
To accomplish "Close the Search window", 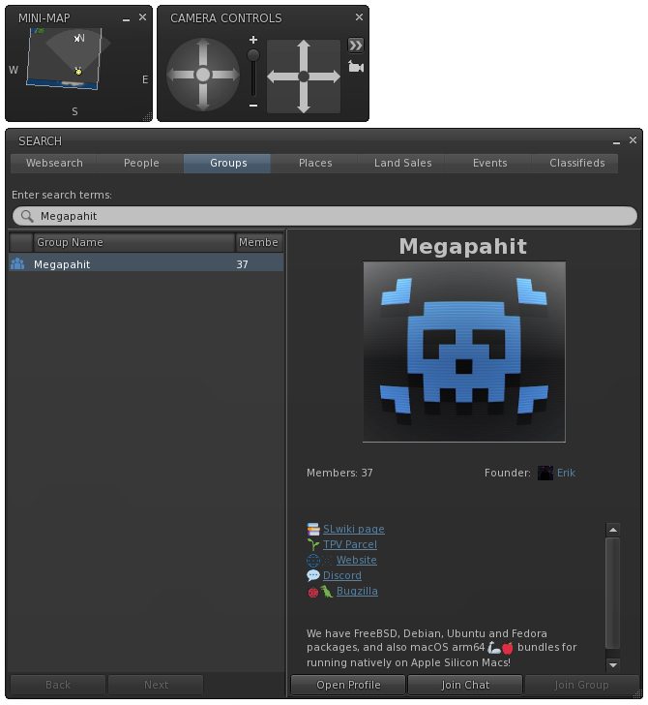I will tap(633, 140).
